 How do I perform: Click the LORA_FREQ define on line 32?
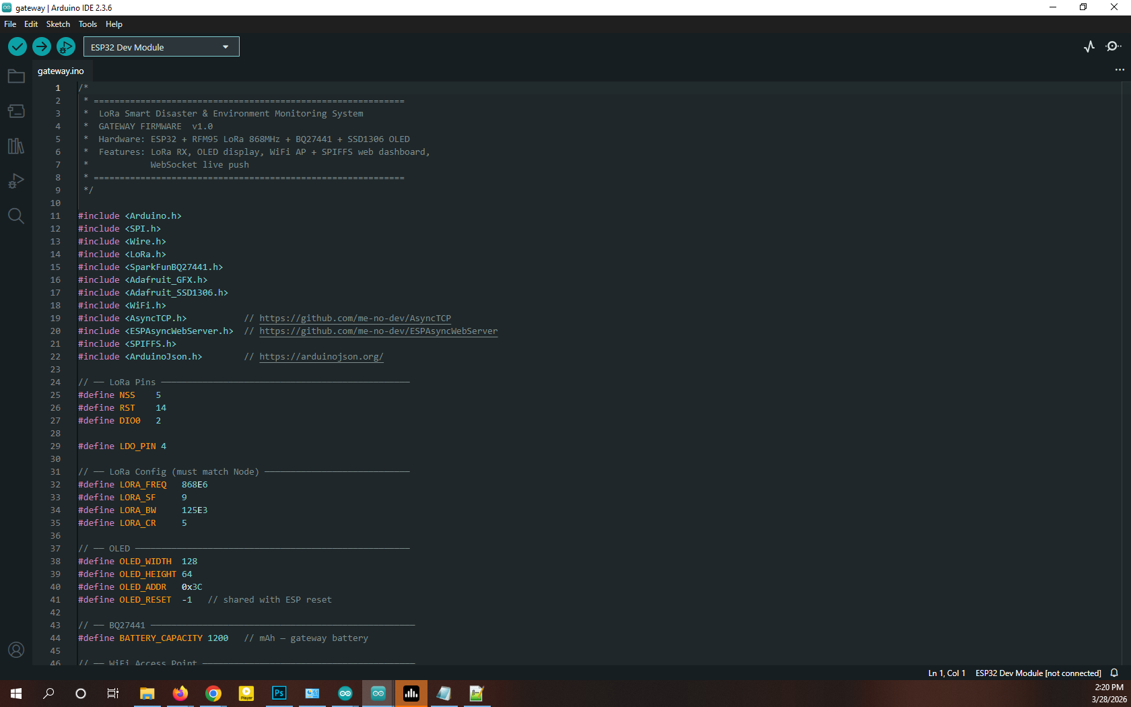point(143,485)
